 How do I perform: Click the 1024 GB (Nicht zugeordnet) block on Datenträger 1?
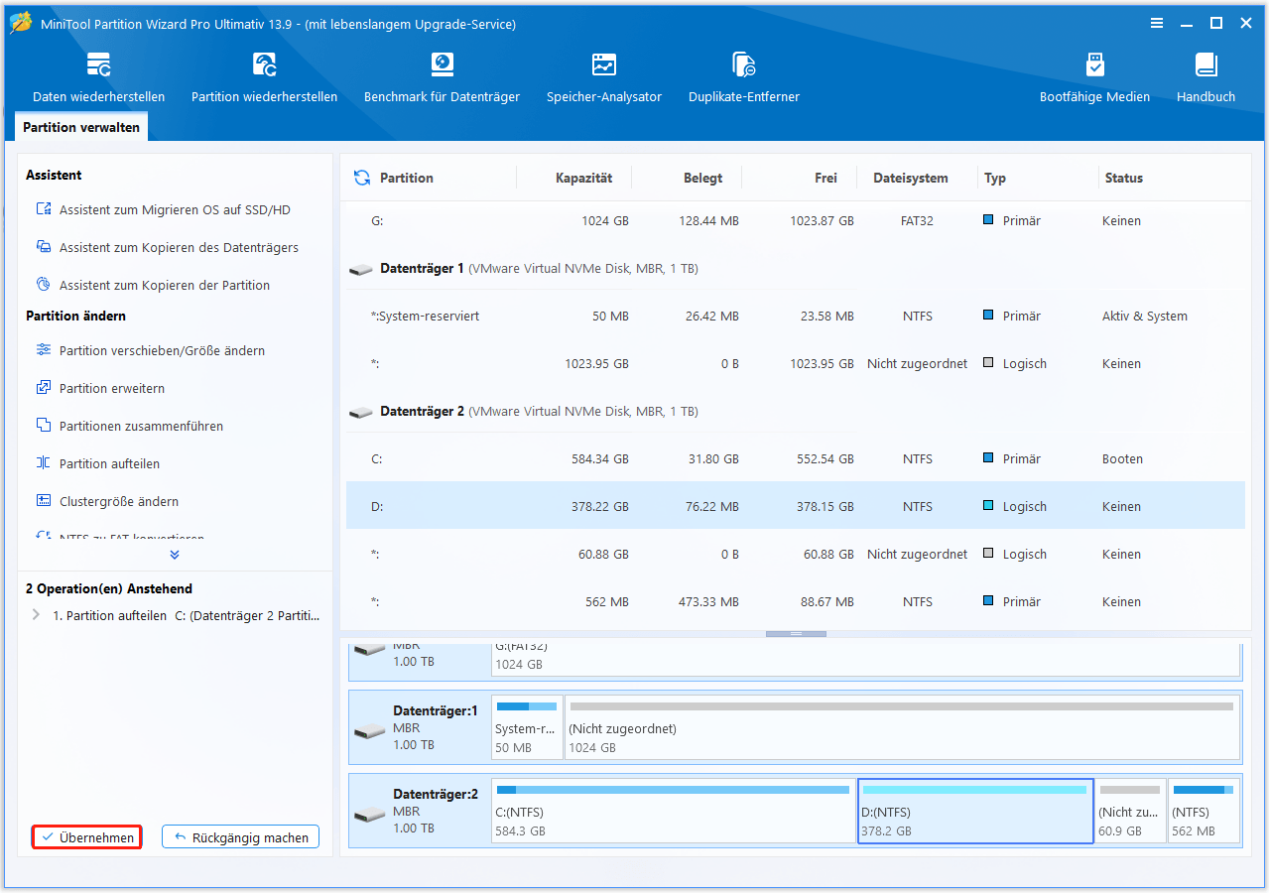point(902,728)
